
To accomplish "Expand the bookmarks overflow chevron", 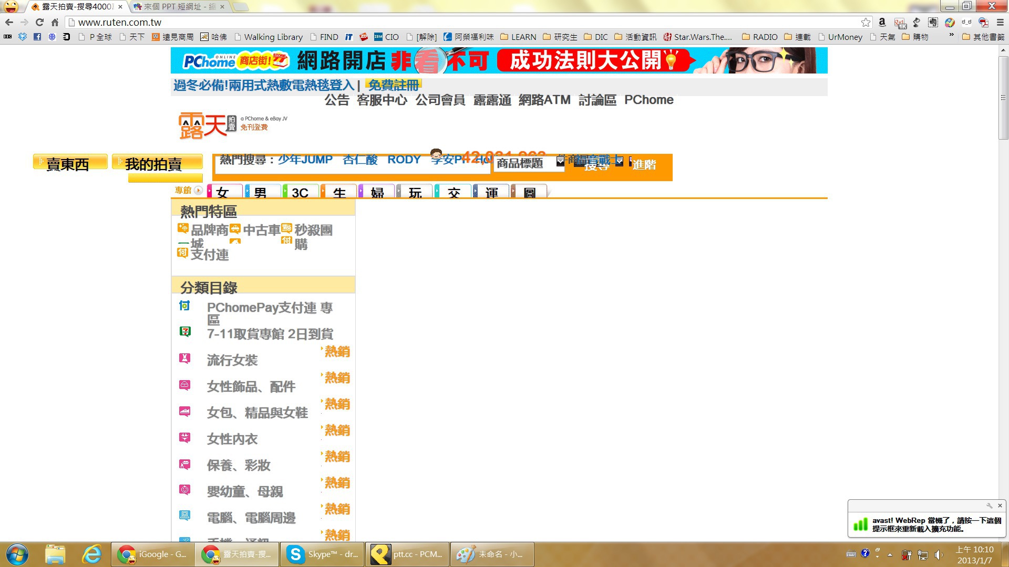I will pyautogui.click(x=951, y=35).
